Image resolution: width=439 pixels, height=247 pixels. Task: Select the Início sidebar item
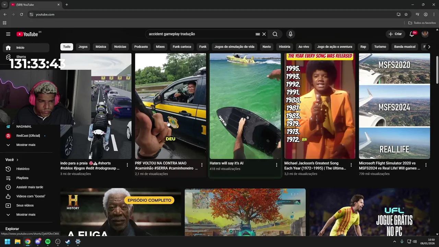pyautogui.click(x=26, y=48)
